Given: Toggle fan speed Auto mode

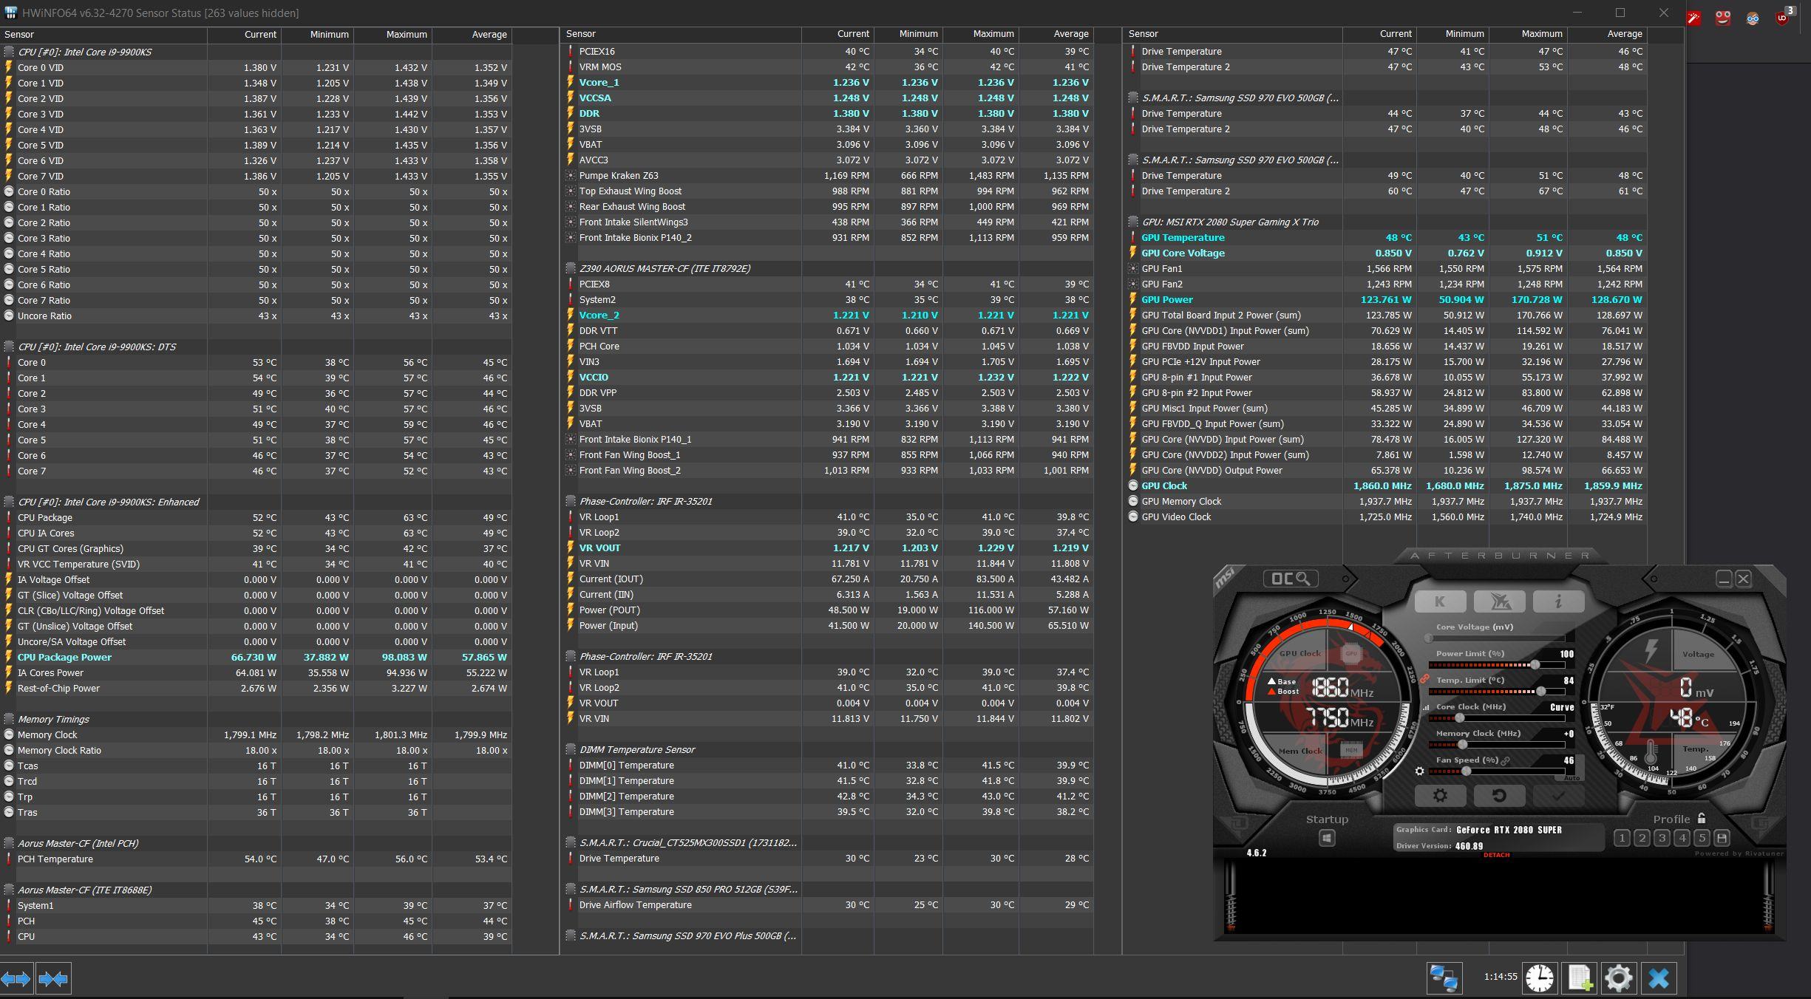Looking at the screenshot, I should (x=1572, y=778).
